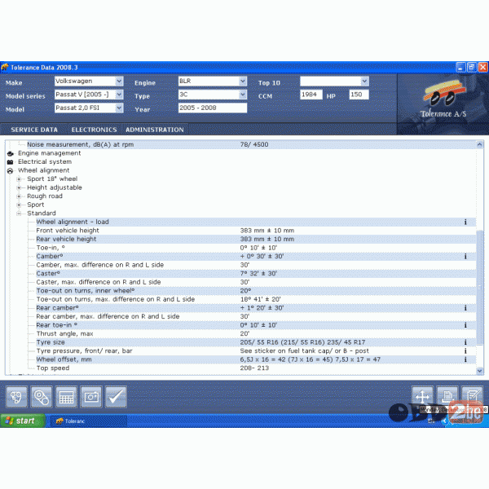This screenshot has height=489, width=489.
Task: Maximize the Tolerance Data window
Action: (472, 67)
